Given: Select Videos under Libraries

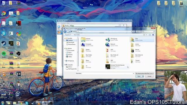Looking at the screenshot, I should pos(70,57).
